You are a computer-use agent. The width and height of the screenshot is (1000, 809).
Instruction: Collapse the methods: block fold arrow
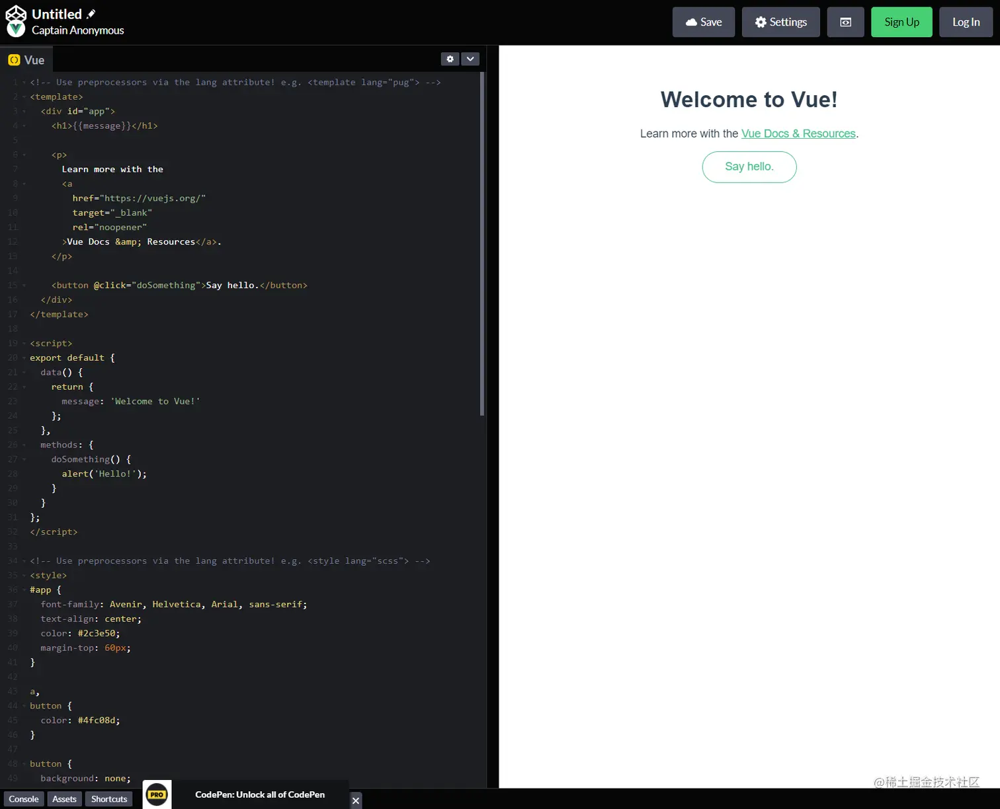click(24, 445)
